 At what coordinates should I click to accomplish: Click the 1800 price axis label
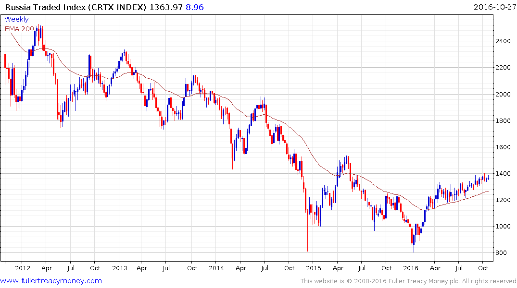pyautogui.click(x=503, y=121)
